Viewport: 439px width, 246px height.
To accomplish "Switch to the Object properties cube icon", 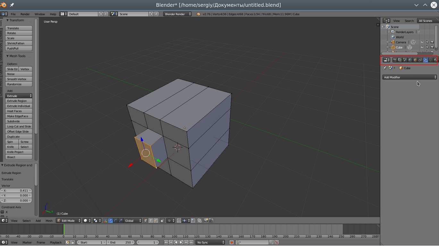I will point(415,60).
